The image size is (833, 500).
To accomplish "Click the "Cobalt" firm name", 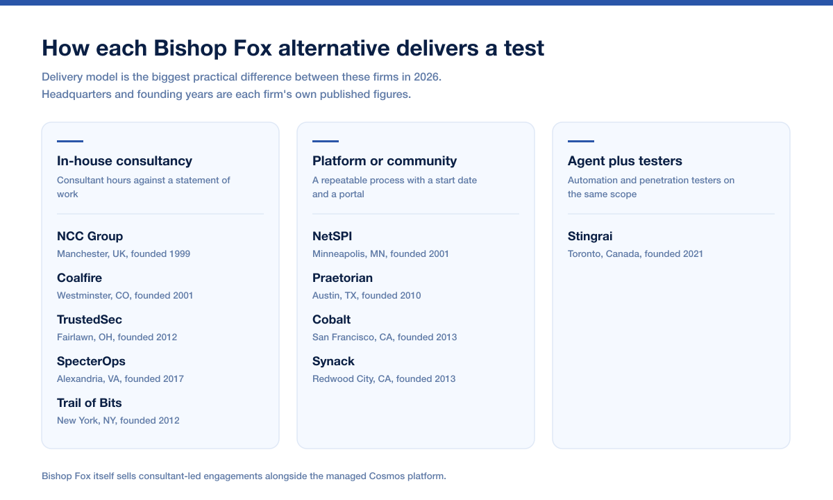I will coord(331,319).
